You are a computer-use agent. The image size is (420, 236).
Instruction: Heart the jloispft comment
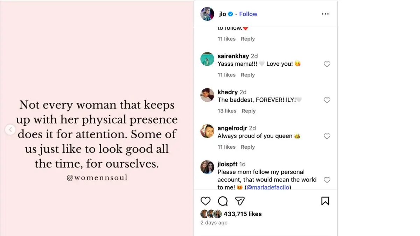point(327,180)
